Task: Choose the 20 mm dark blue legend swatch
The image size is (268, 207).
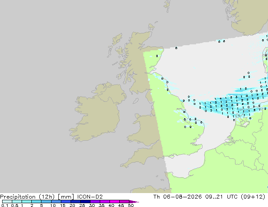Action: [x=75, y=202]
